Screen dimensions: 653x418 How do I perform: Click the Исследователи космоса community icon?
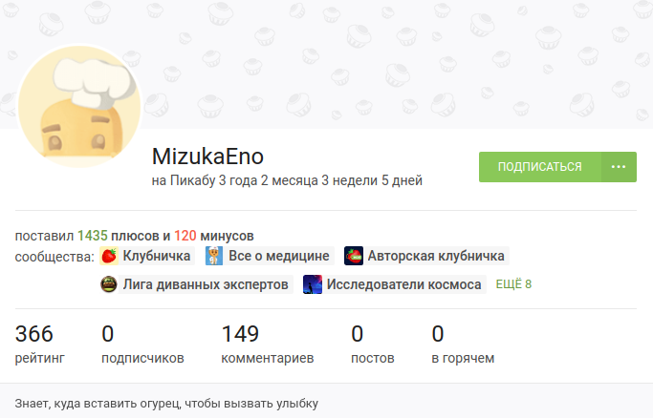(313, 284)
